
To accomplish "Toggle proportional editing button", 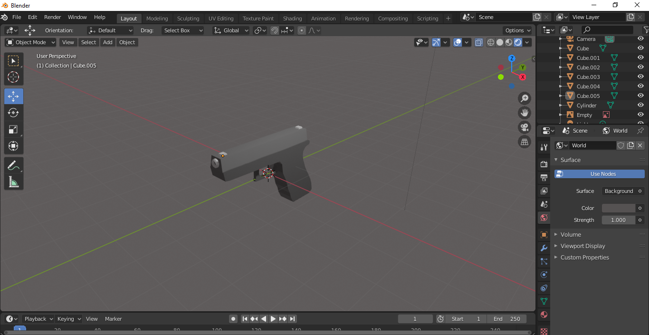I will 302,30.
